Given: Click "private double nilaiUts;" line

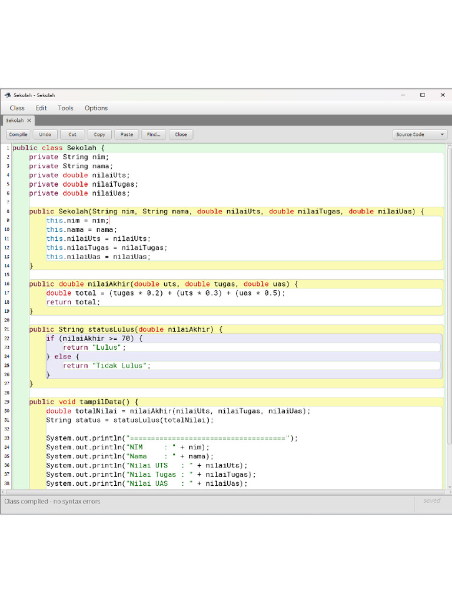Looking at the screenshot, I should 79,175.
